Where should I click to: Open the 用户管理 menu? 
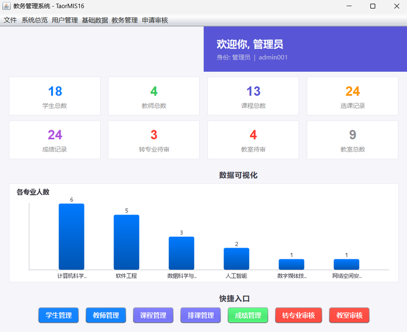tap(65, 20)
